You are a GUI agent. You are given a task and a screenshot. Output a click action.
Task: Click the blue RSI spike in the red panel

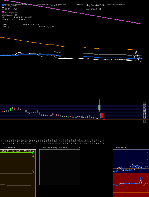pos(141,178)
